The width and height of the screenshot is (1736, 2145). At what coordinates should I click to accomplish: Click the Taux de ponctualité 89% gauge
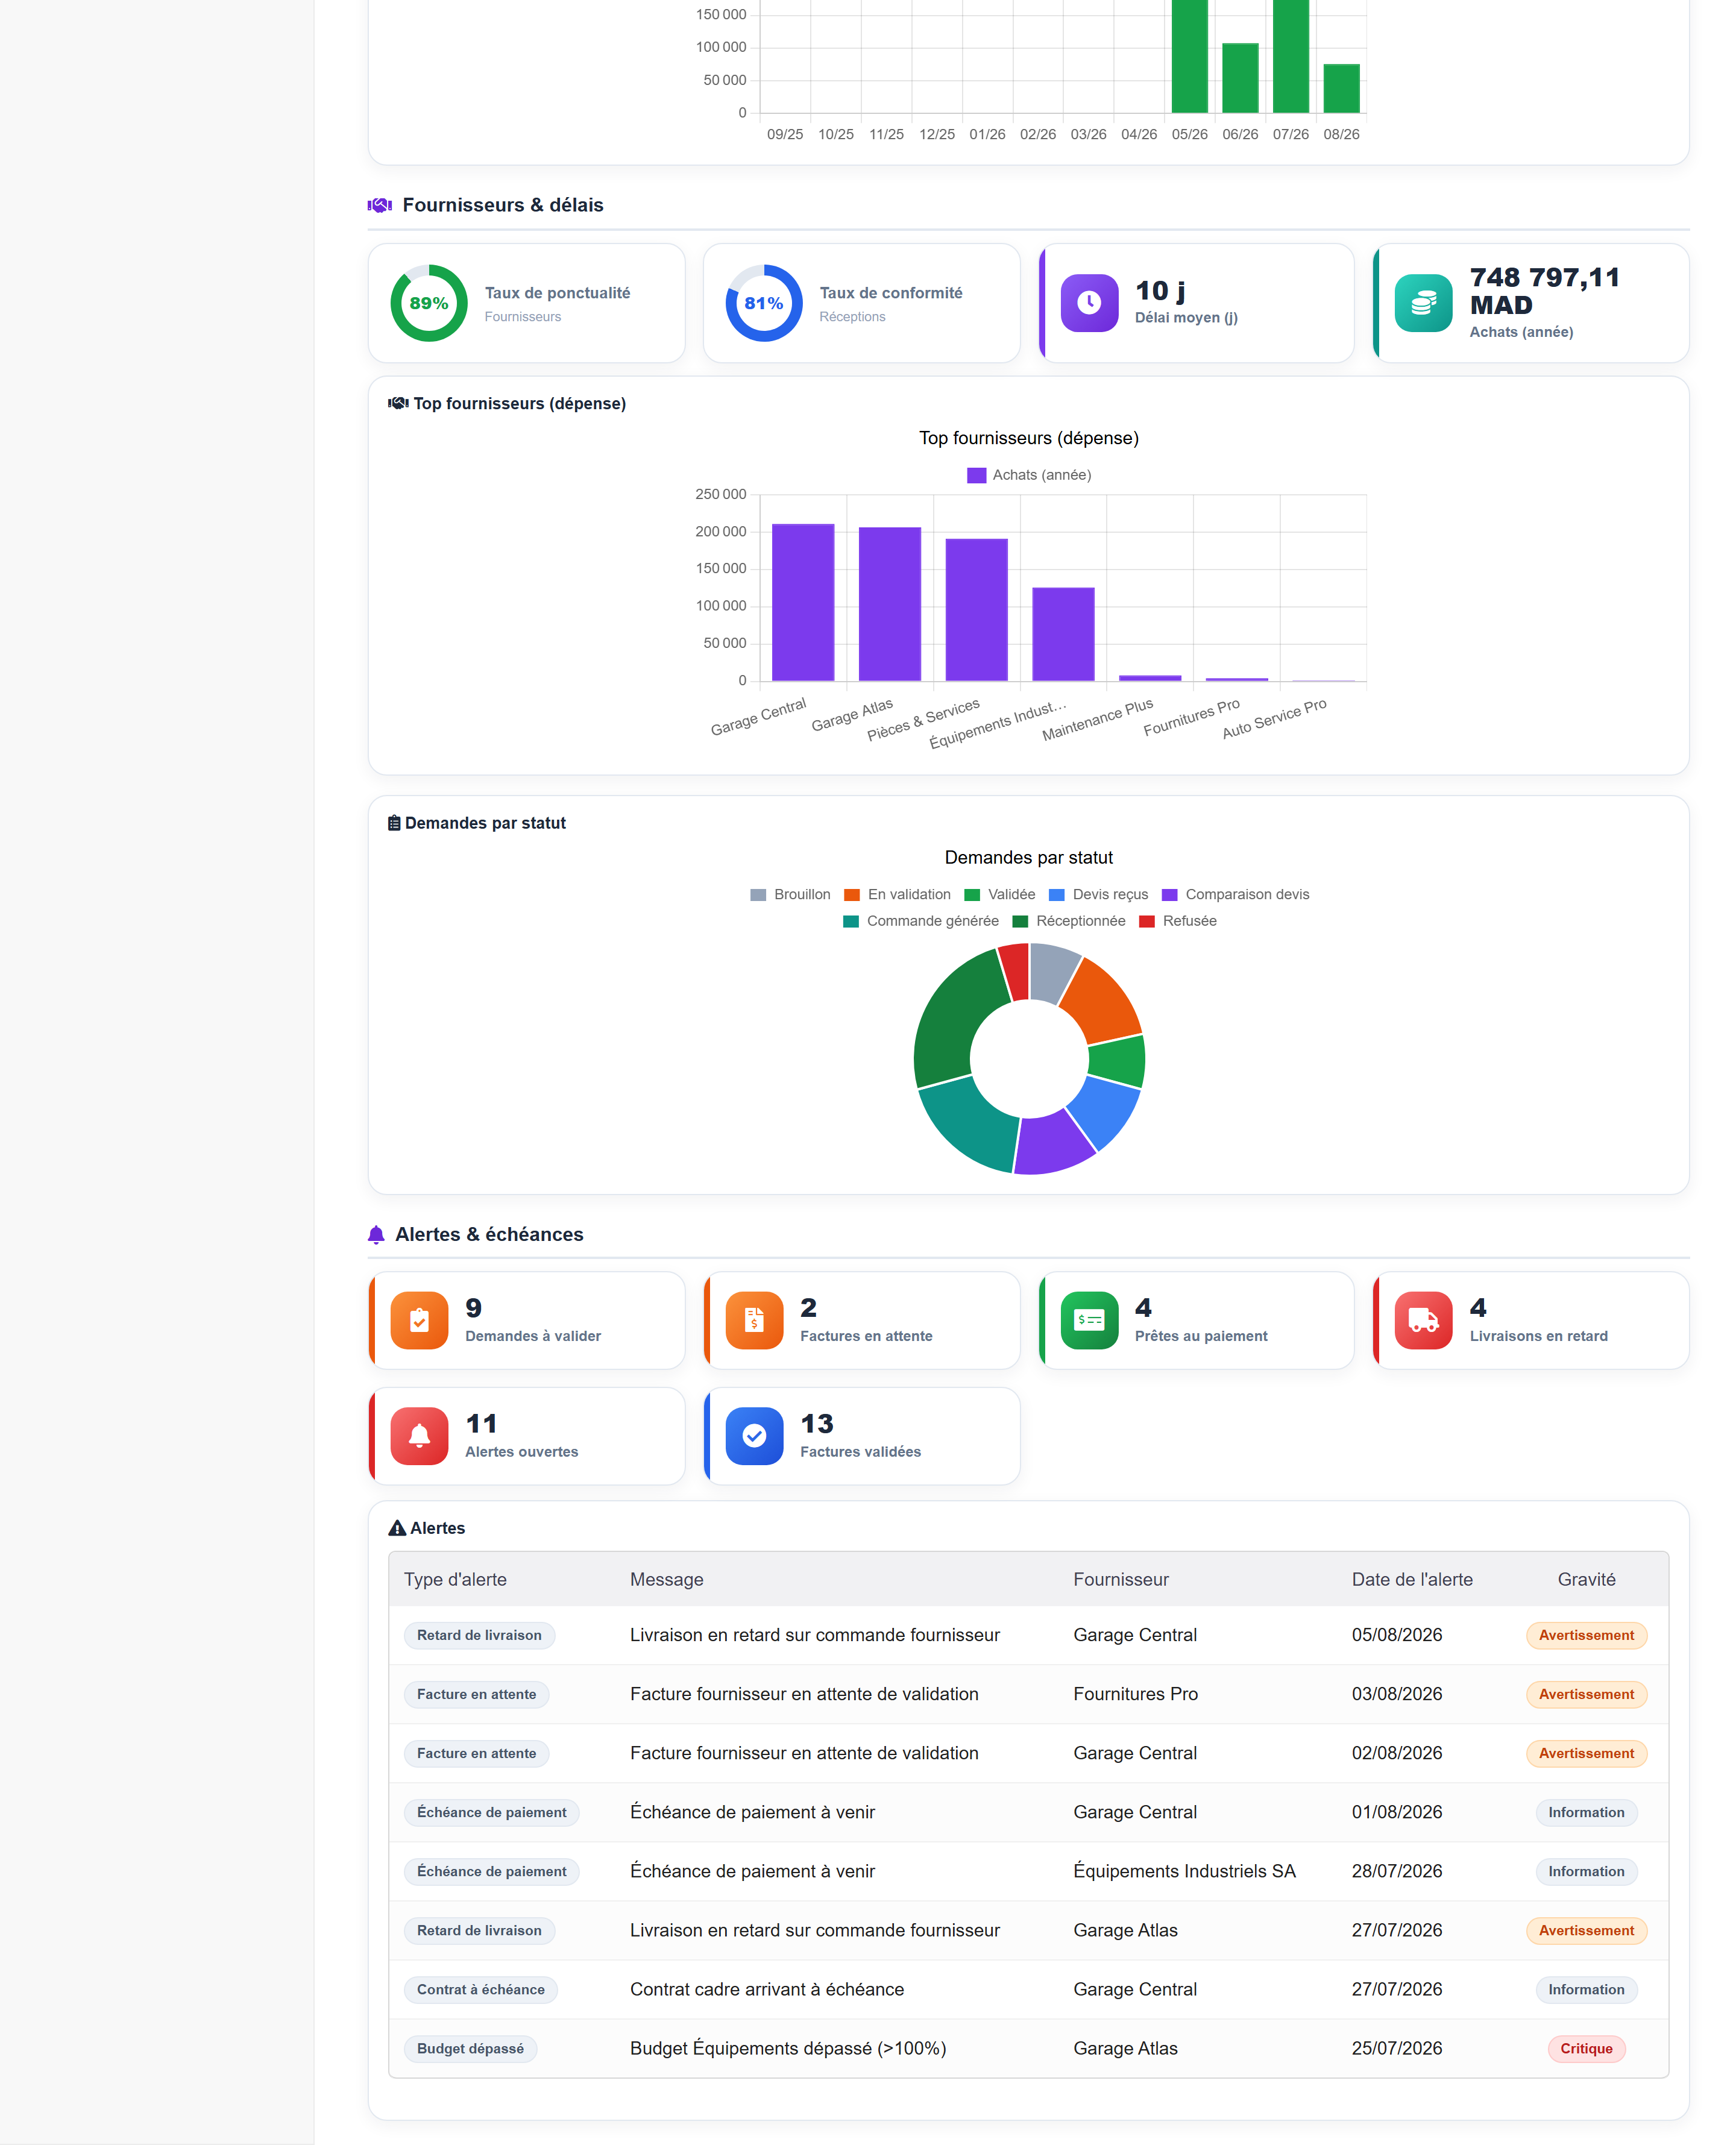point(429,303)
